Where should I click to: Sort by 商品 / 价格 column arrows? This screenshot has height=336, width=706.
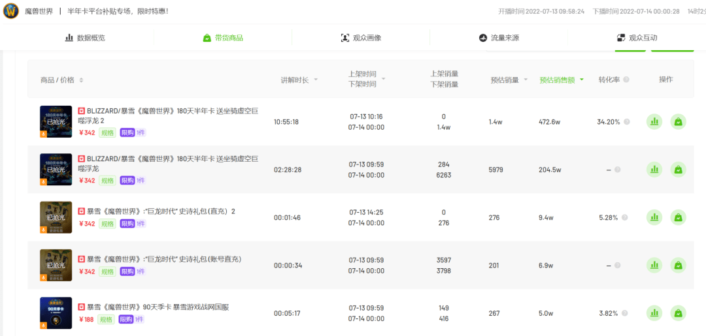pyautogui.click(x=81, y=80)
